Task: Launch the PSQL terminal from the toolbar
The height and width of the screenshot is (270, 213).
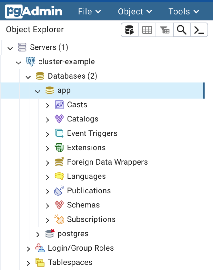Action: pos(199,30)
